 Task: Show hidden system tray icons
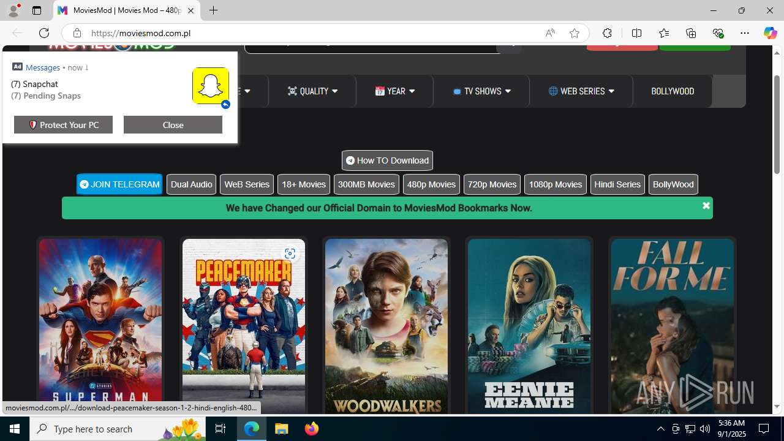click(x=660, y=429)
